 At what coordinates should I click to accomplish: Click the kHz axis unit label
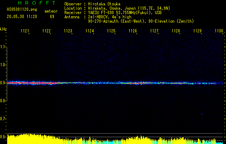[3, 29]
